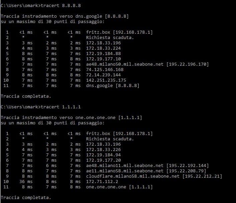
Task: Click the IP address 172.71.112.2
Action: (102, 181)
